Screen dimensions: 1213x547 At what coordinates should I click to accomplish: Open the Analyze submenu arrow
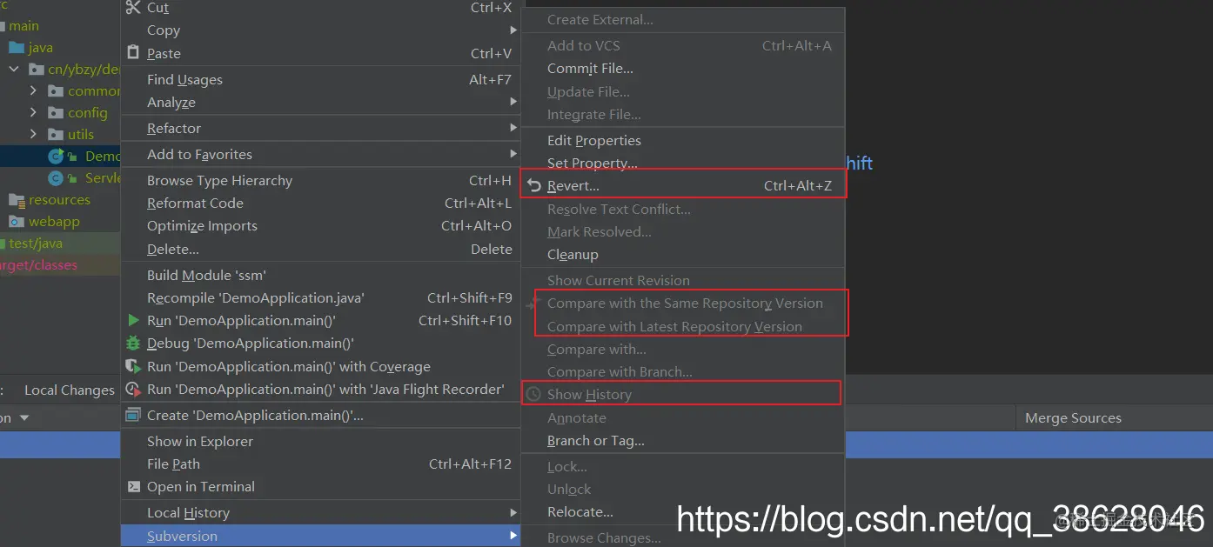pos(513,103)
